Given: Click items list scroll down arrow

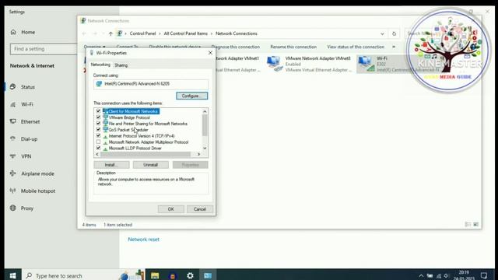Looking at the screenshot, I should pos(205,149).
